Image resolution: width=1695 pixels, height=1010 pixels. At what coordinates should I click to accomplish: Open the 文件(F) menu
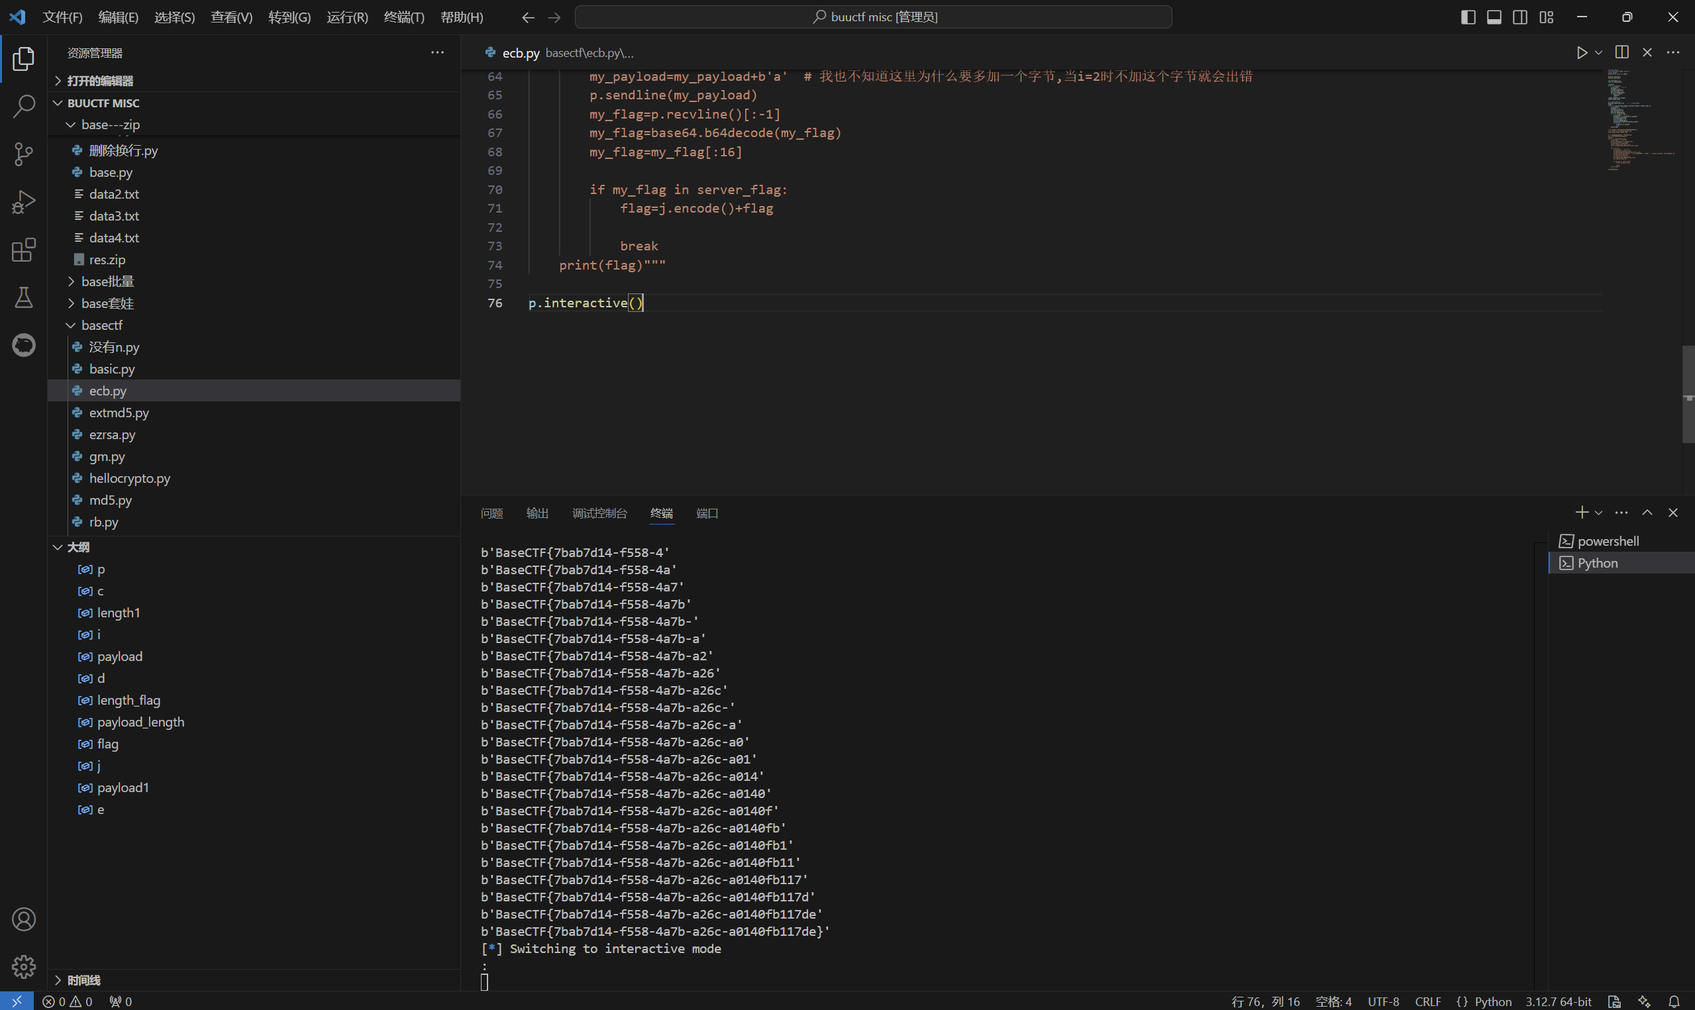pos(63,17)
